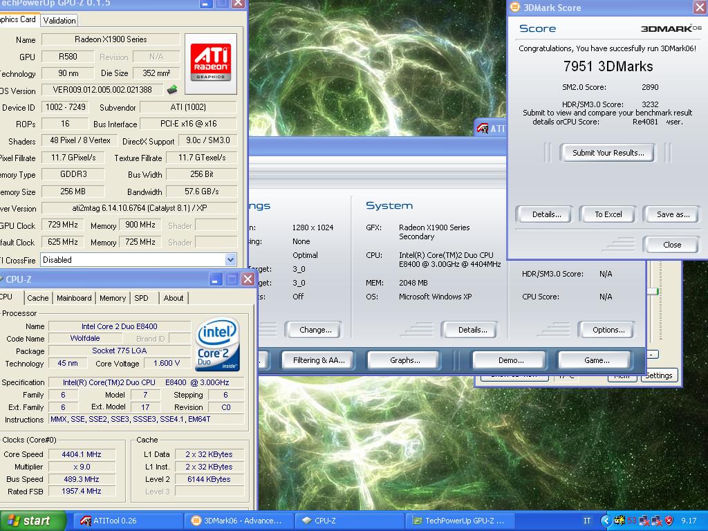
Task: Click the Demo button in 3DMark06
Action: pos(511,360)
